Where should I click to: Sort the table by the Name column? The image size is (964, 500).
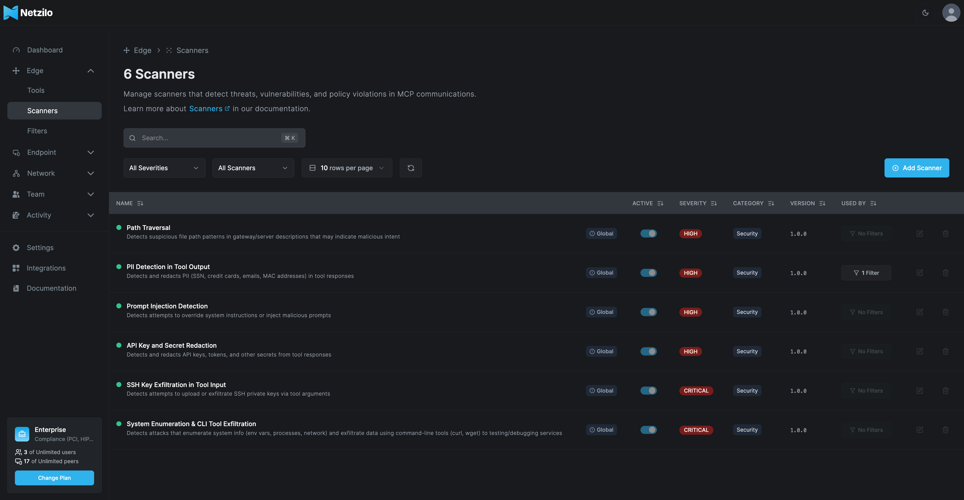click(140, 203)
